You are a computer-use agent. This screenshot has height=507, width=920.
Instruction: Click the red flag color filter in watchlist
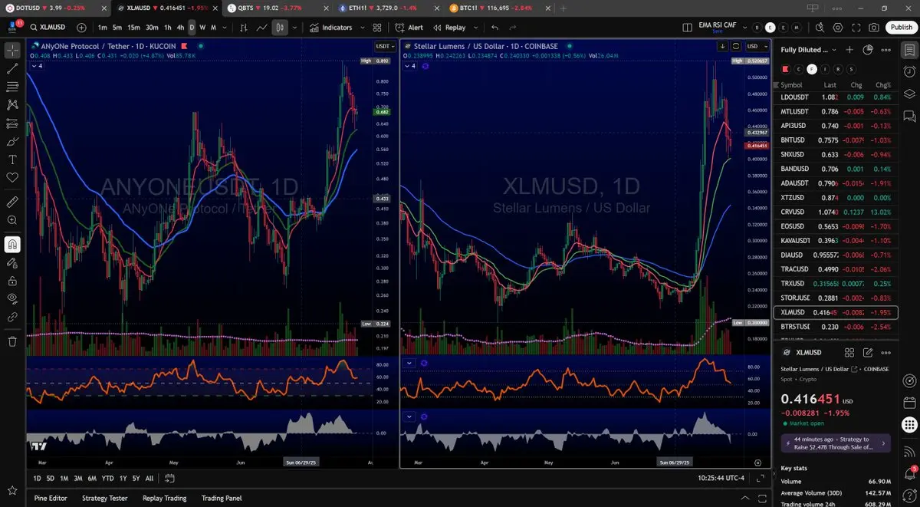(x=785, y=69)
